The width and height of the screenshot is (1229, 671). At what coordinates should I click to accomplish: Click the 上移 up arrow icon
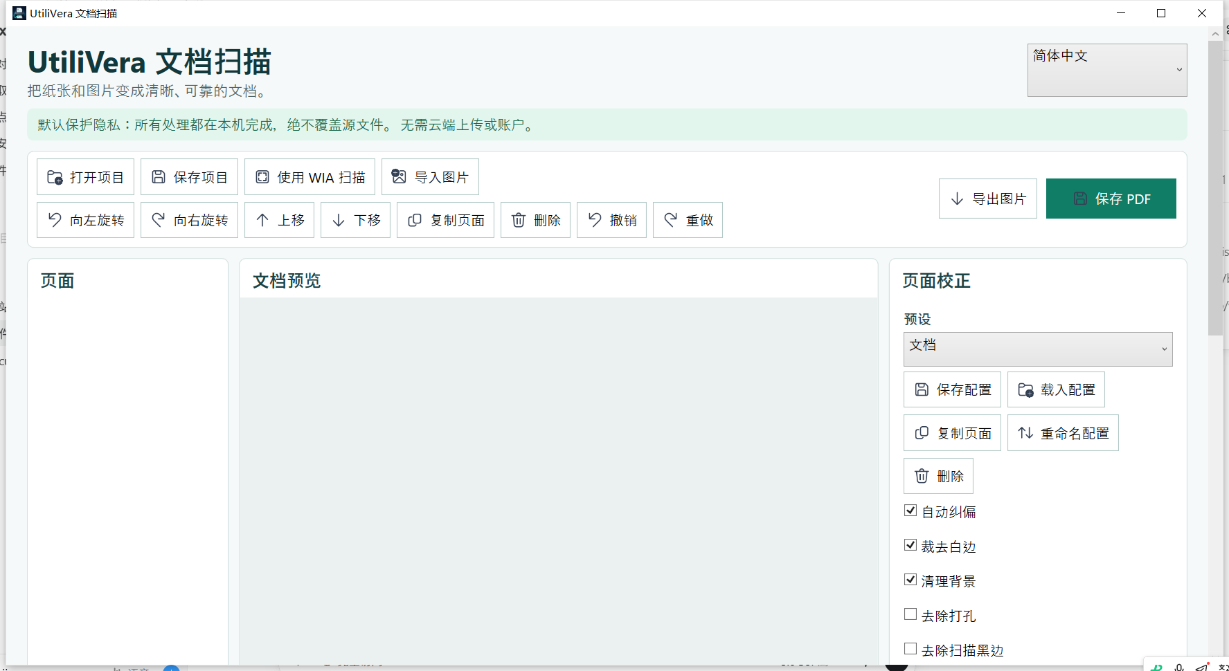(262, 220)
